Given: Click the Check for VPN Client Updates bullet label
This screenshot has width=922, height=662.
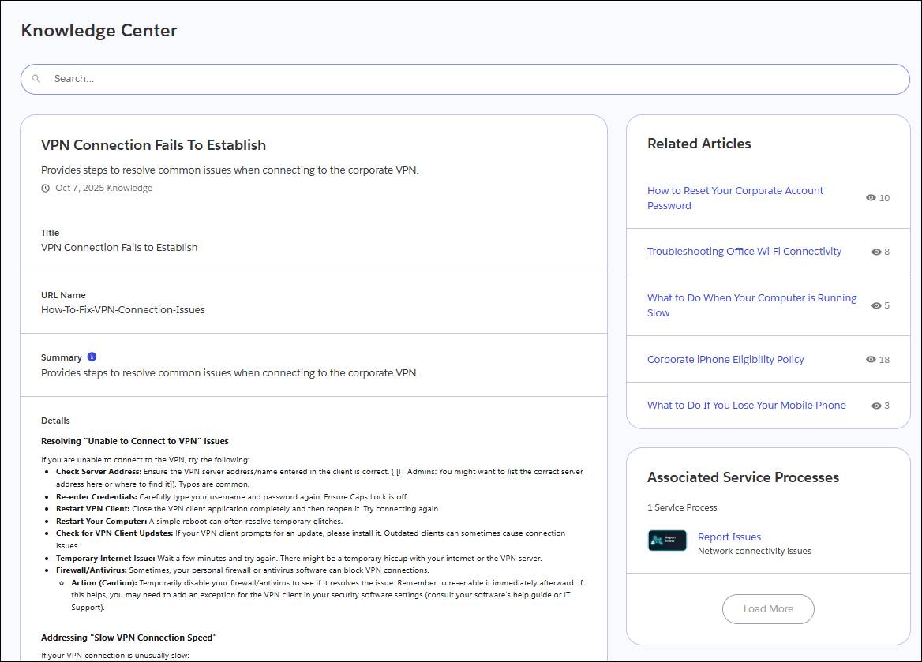Looking at the screenshot, I should click(114, 533).
